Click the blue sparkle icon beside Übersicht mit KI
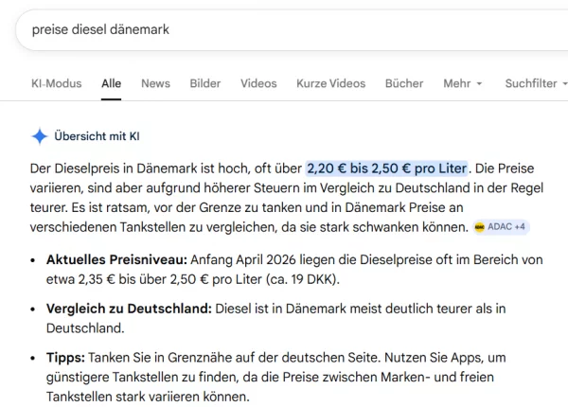 (x=40, y=136)
